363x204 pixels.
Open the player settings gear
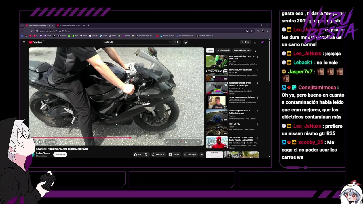(x=180, y=142)
